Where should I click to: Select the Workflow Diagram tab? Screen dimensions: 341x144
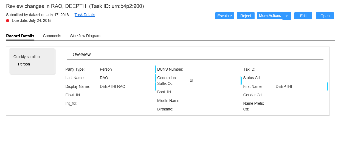85,36
